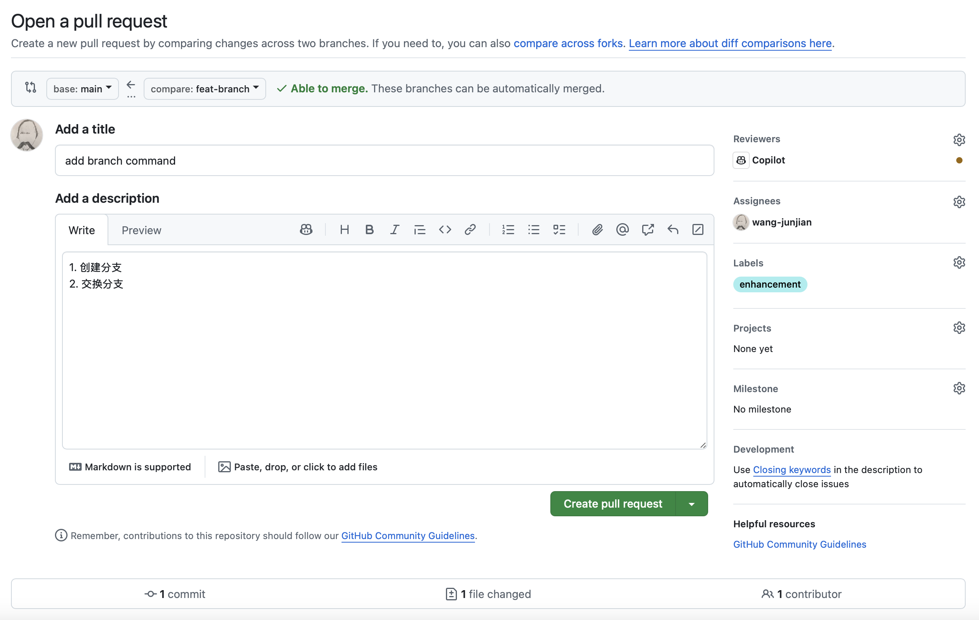Insert a heading with the H icon

(344, 230)
